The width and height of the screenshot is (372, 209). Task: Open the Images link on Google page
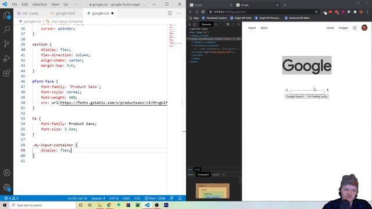pos(343,28)
